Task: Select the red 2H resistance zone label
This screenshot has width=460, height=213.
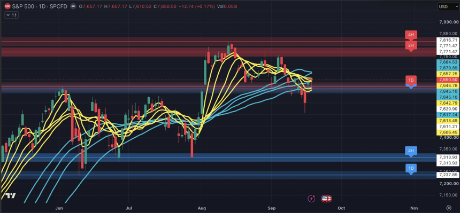Action: click(411, 46)
